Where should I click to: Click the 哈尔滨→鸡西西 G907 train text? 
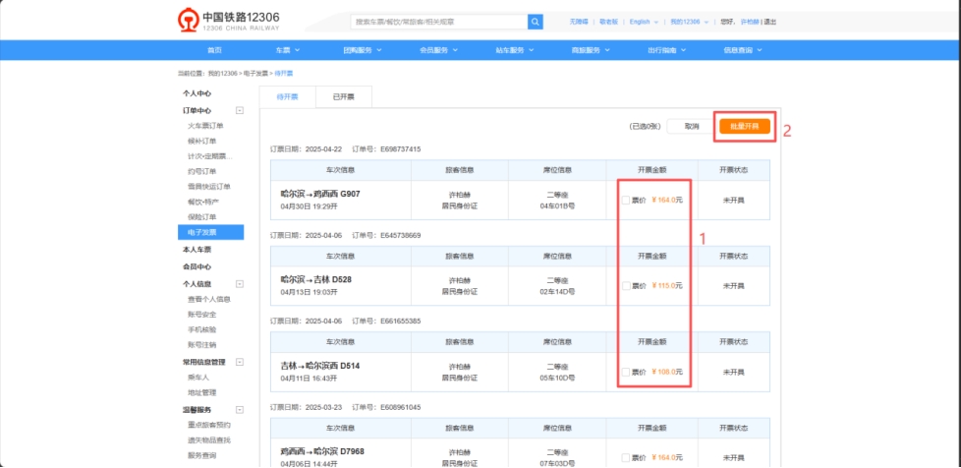tap(320, 194)
